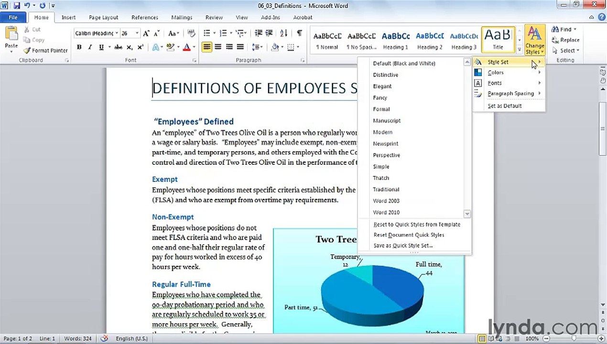Switch to the References tab

click(x=145, y=17)
